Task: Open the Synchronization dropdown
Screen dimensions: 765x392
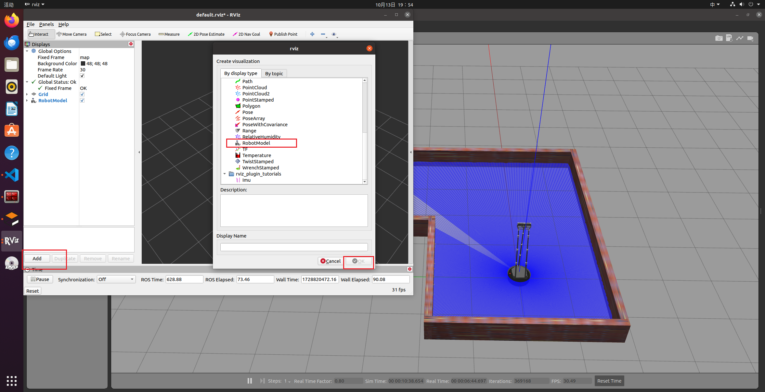Action: (x=116, y=279)
